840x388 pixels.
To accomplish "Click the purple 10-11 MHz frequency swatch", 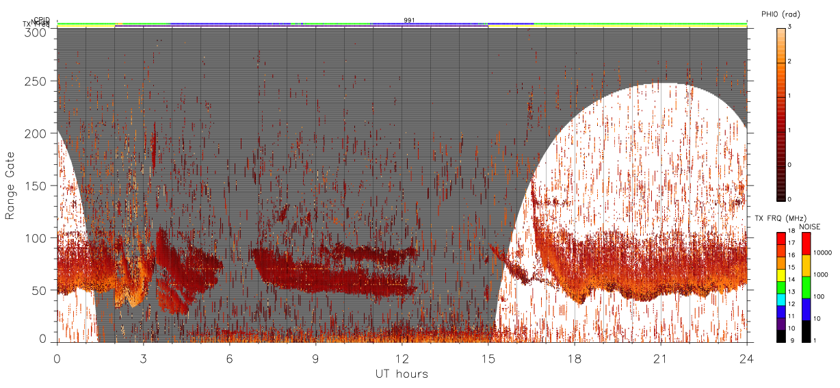I will [781, 323].
